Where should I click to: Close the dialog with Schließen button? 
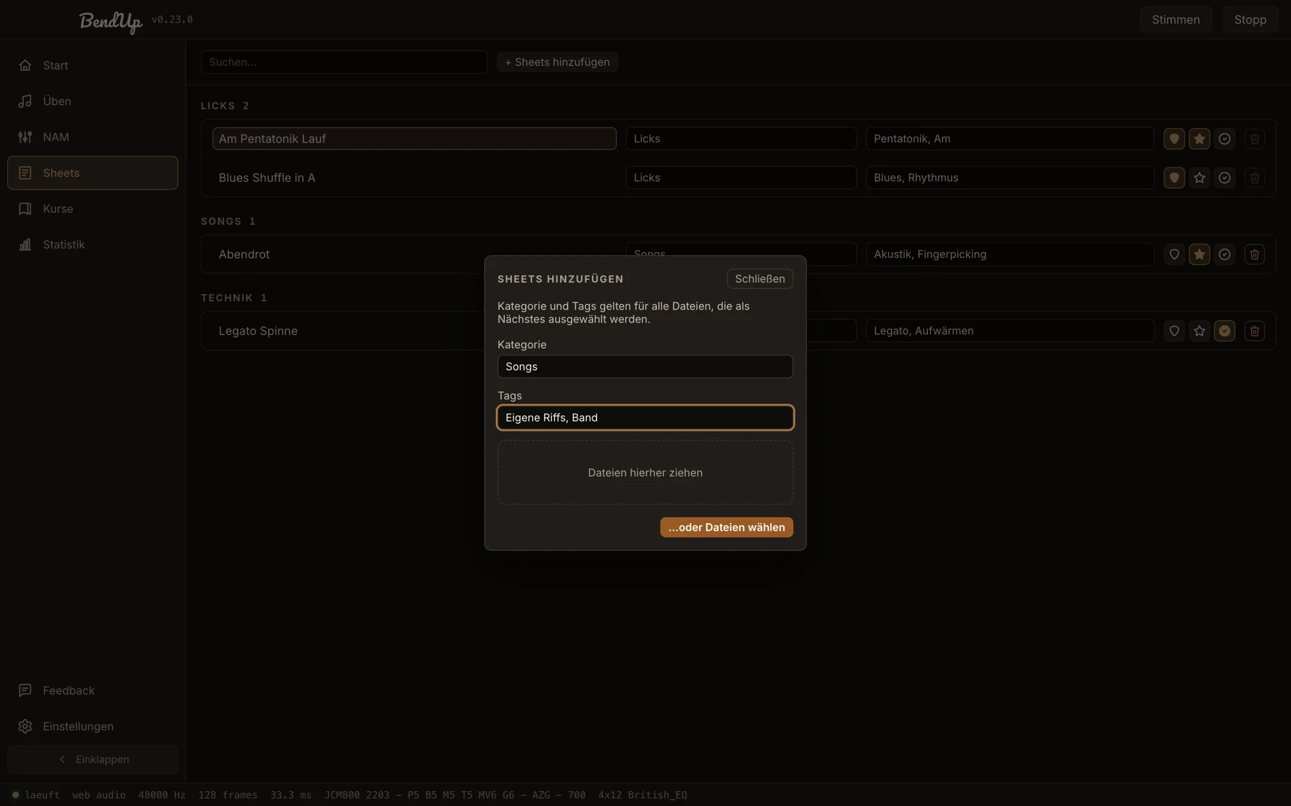coord(760,279)
